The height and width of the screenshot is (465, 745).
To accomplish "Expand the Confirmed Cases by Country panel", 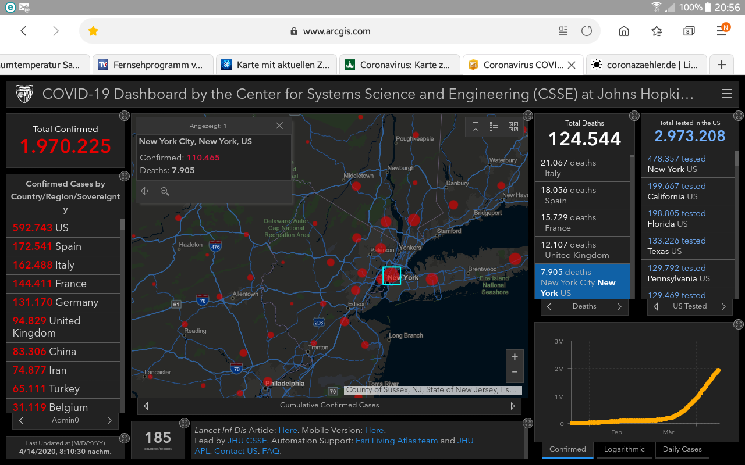I will click(124, 176).
